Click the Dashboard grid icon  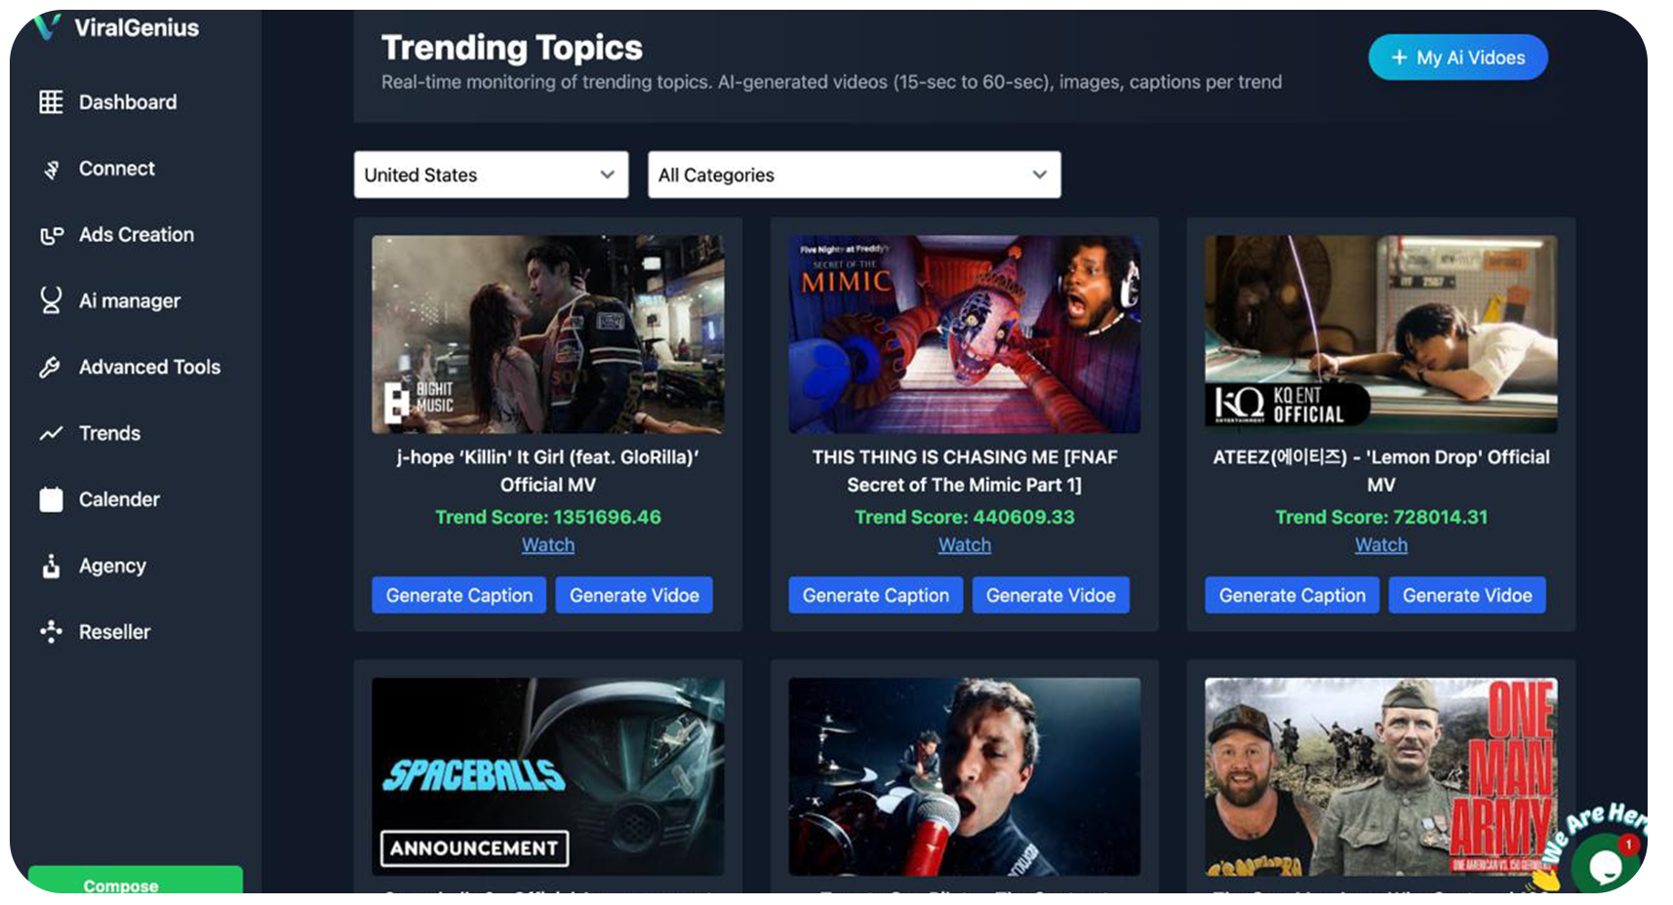51,102
